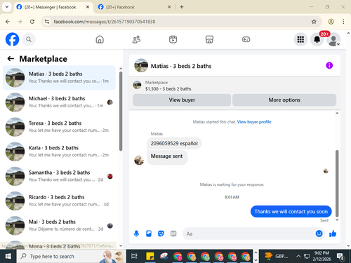Choose a GIF icon in composer
This screenshot has height=263, width=351.
click(173, 234)
